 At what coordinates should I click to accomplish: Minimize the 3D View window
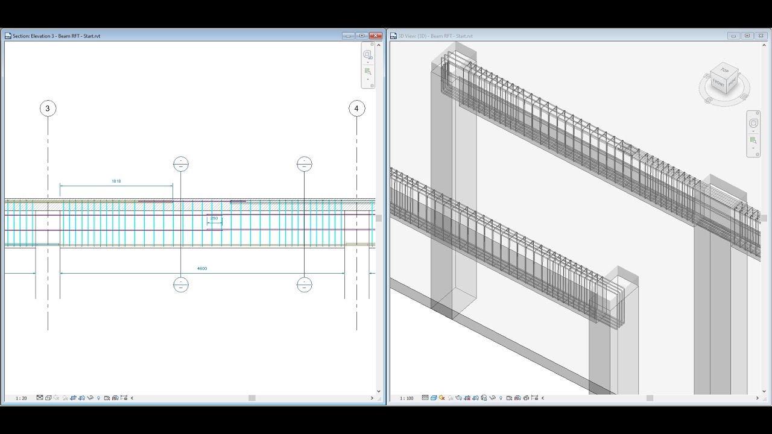click(x=733, y=36)
